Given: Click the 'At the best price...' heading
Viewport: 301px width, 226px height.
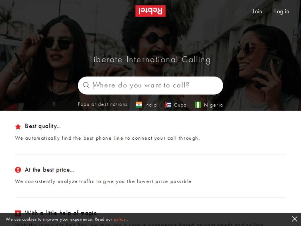Looking at the screenshot, I should (x=49, y=170).
